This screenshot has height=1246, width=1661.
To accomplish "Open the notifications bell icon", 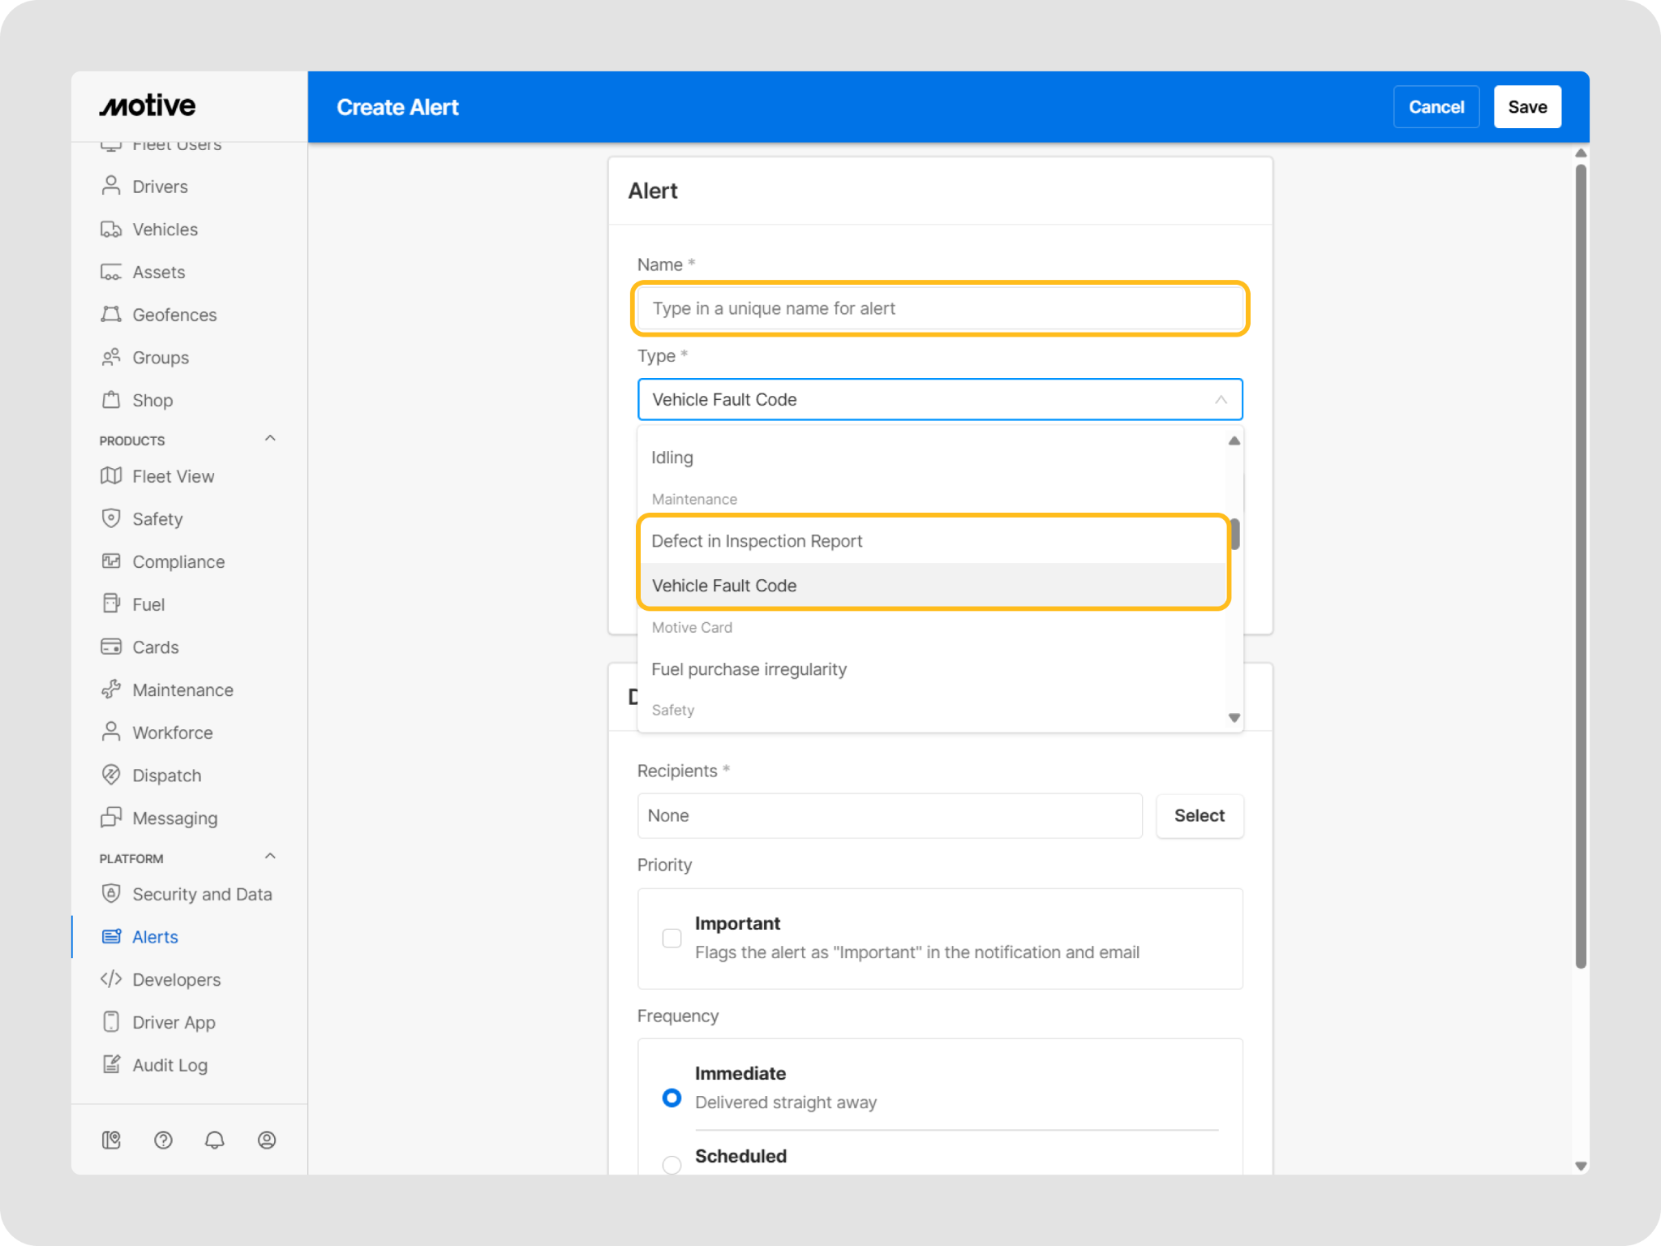I will pyautogui.click(x=215, y=1140).
